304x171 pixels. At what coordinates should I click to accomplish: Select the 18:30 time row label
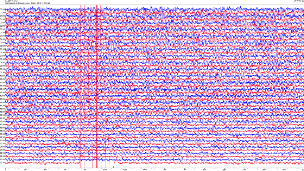(x=3, y=131)
